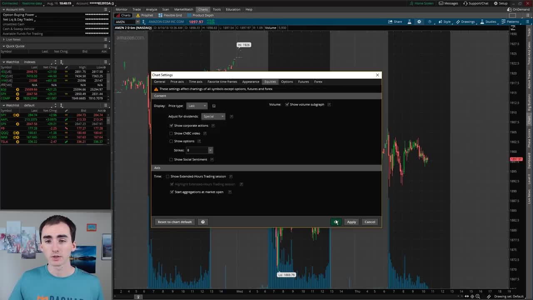
Task: Click info icon beside Show corporate actions
Action: [213, 125]
